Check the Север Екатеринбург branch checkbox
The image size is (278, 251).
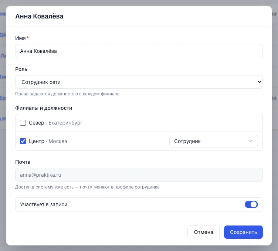23,123
